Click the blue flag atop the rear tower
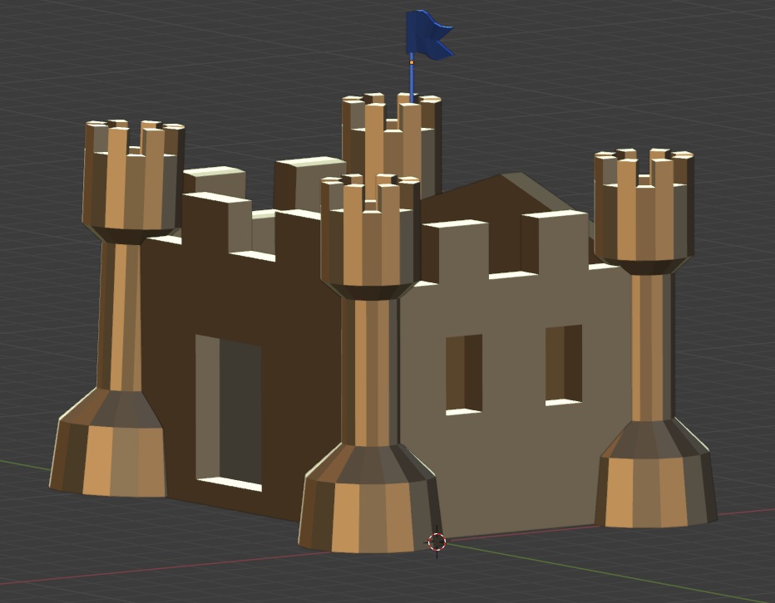The width and height of the screenshot is (775, 603). tap(427, 35)
